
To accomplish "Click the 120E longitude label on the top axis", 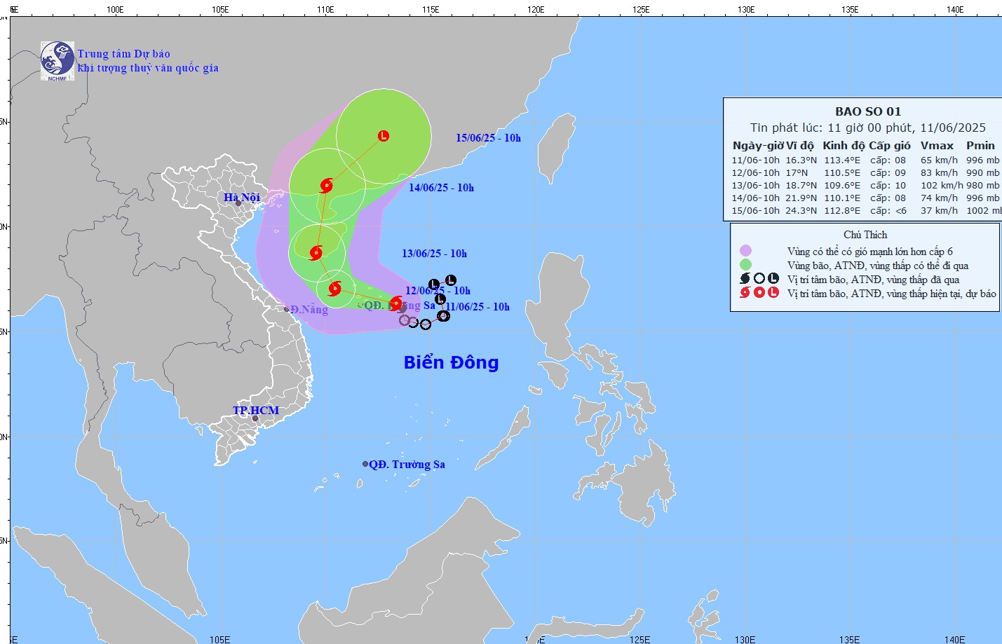I will [536, 10].
